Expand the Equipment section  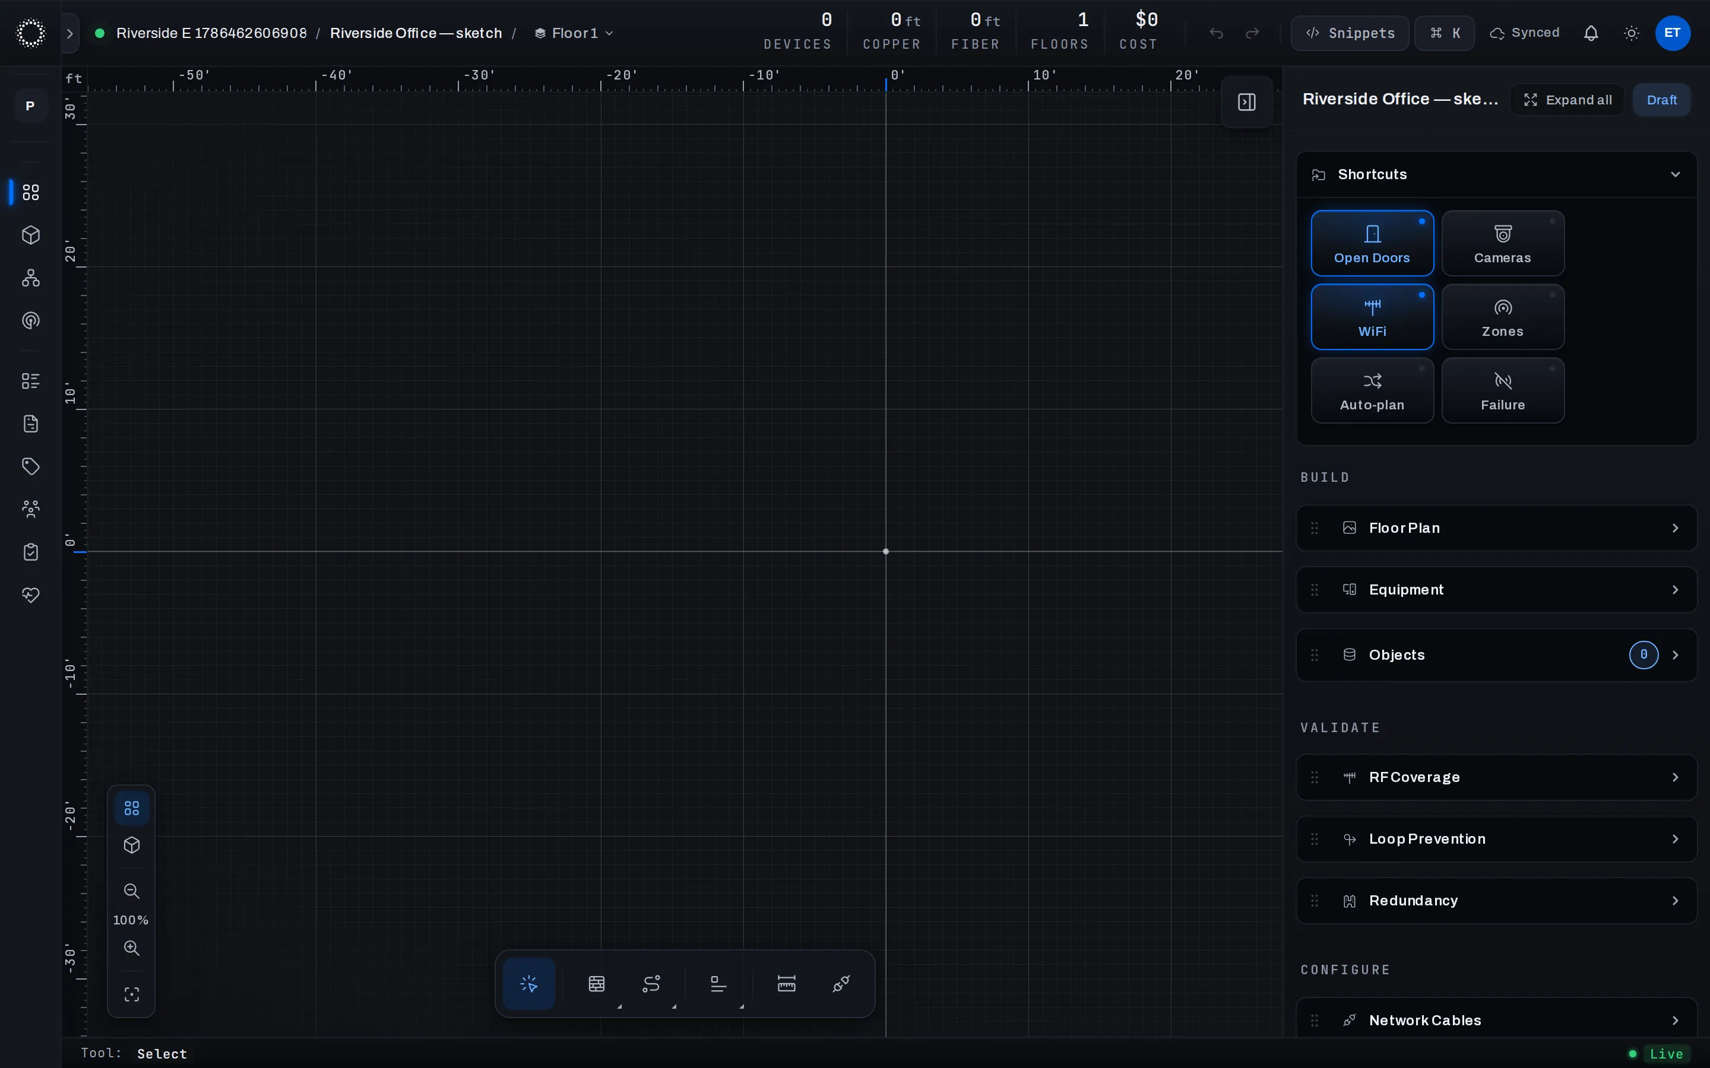pos(1497,590)
